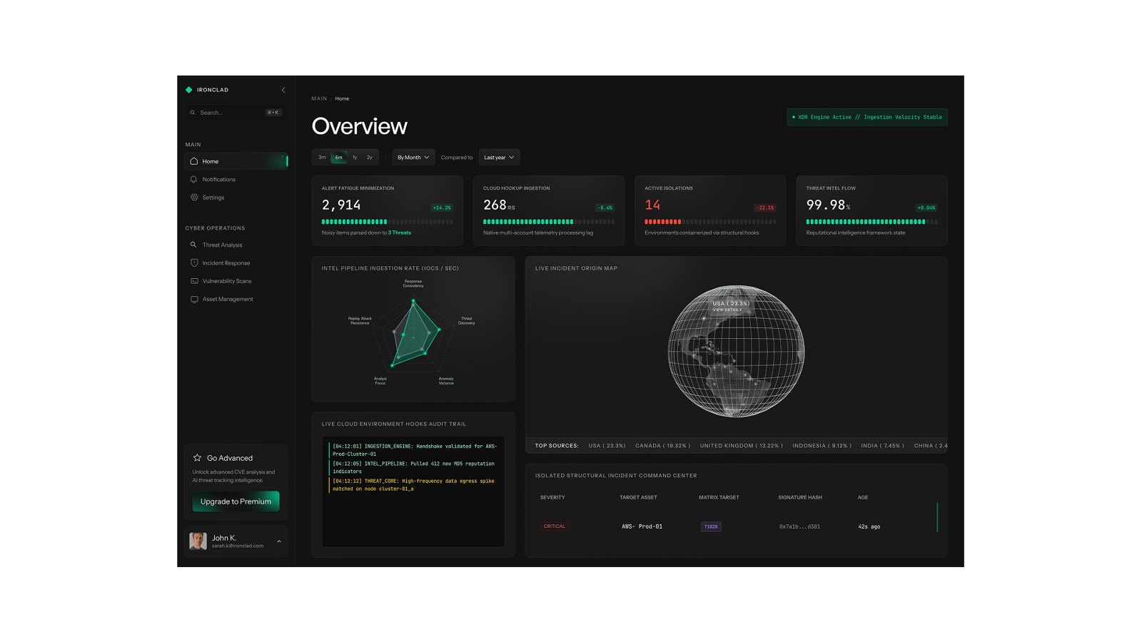Image resolution: width=1142 pixels, height=642 pixels.
Task: Open the Home menu item
Action: pos(236,161)
